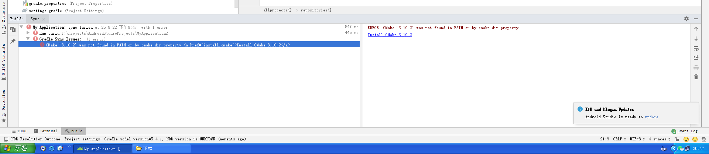Viewport: 709px width, 154px height.
Task: Collapse the Gradle Sync Issues node
Action: click(28, 39)
